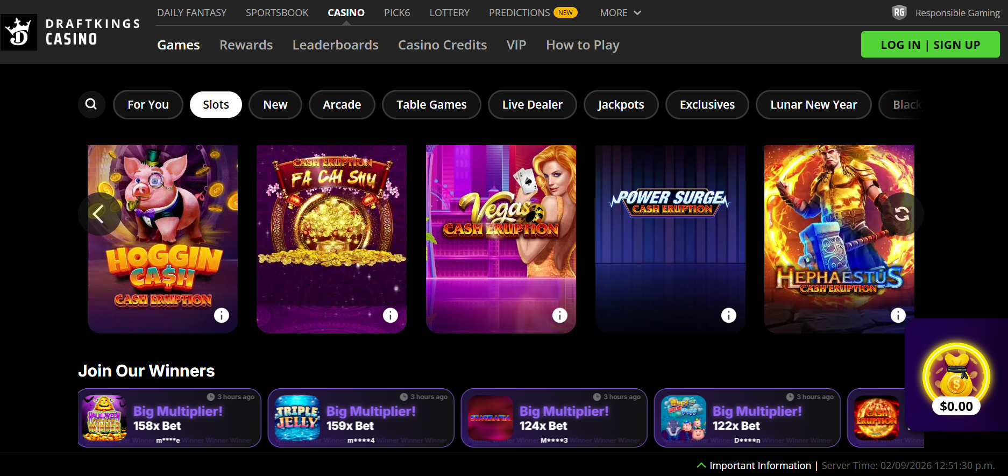Click the LOG IN | SIGN UP button

931,45
